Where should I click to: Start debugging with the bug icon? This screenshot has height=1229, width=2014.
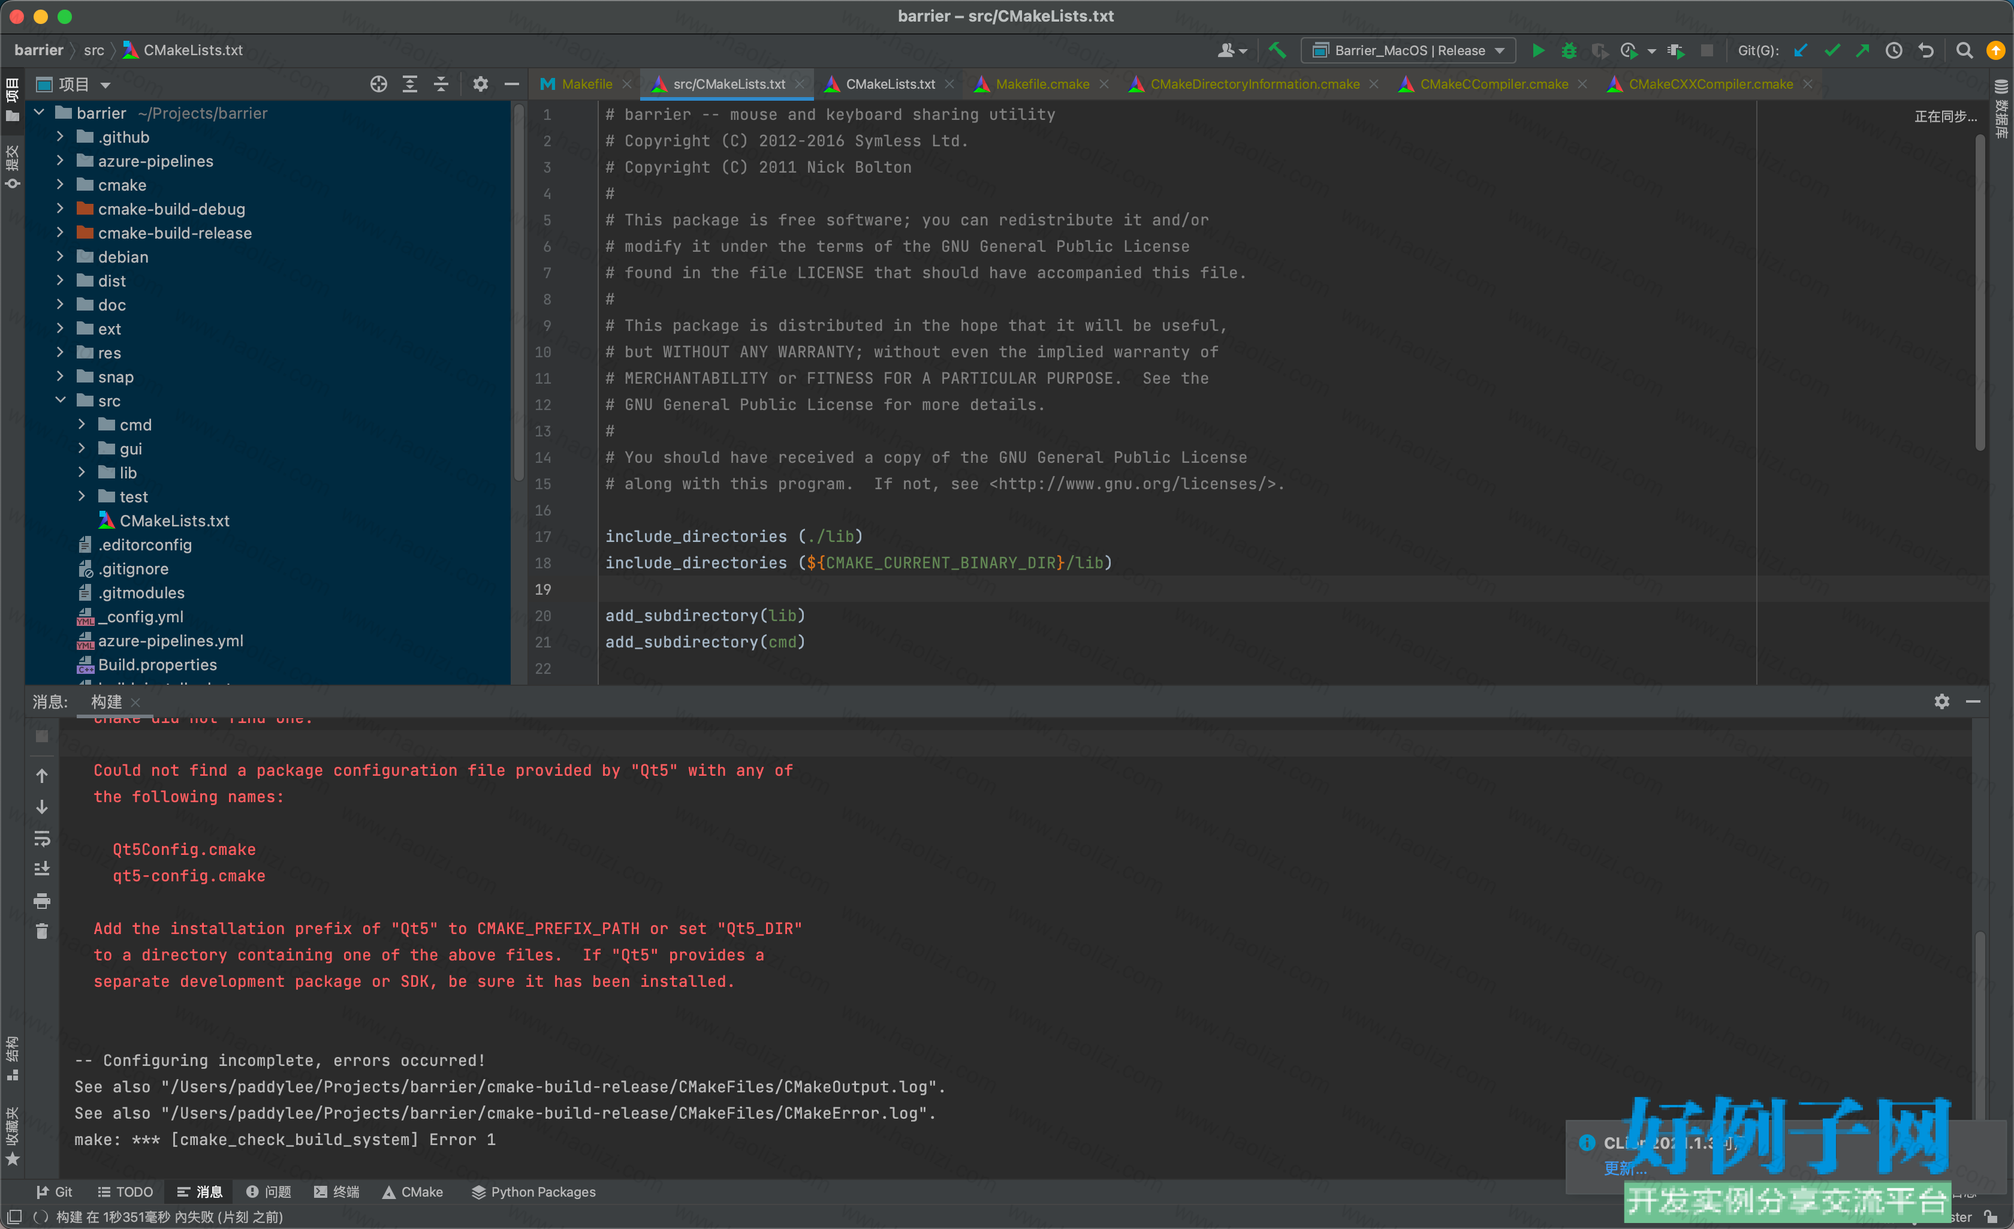click(x=1569, y=51)
